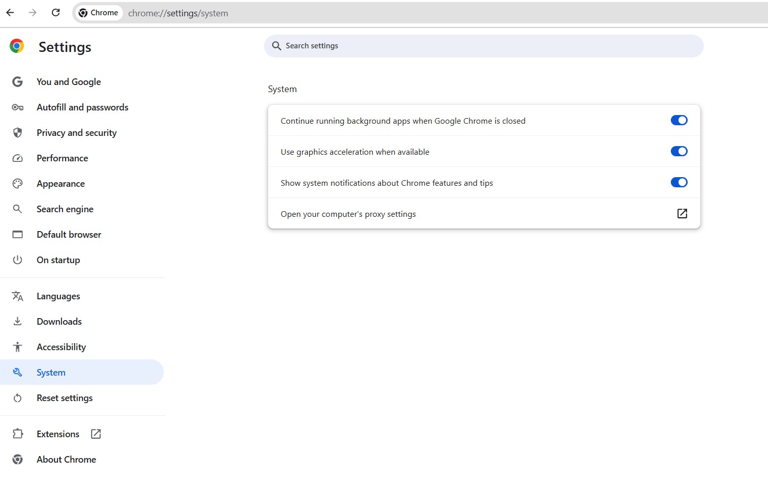
Task: Open Privacy and security section
Action: tap(77, 133)
